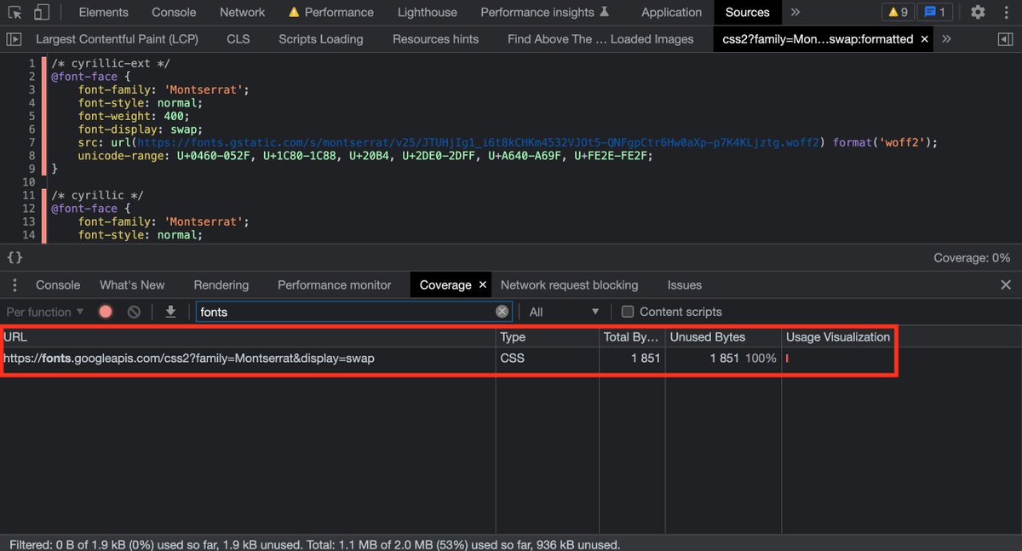Close the Coverage drawer tab
Viewport: 1022px width, 551px height.
coord(483,285)
